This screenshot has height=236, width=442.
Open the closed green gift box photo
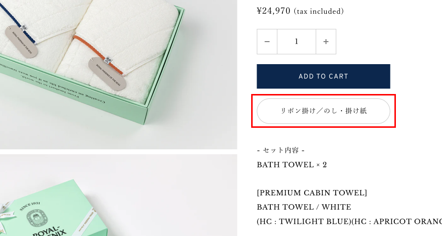[x=118, y=196]
